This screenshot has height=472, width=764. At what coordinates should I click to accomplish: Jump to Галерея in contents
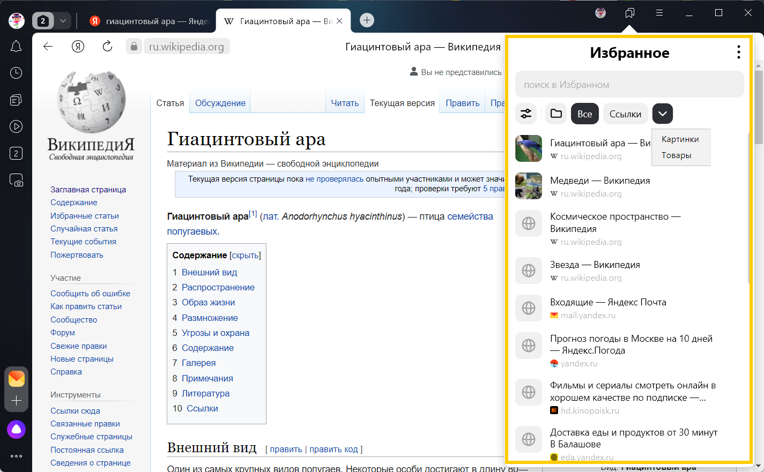click(198, 363)
